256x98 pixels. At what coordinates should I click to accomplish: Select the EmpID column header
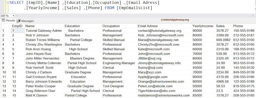point(18,26)
